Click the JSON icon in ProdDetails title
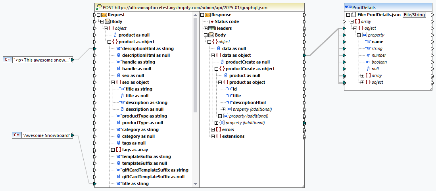This screenshot has width=436, height=191. [348, 8]
